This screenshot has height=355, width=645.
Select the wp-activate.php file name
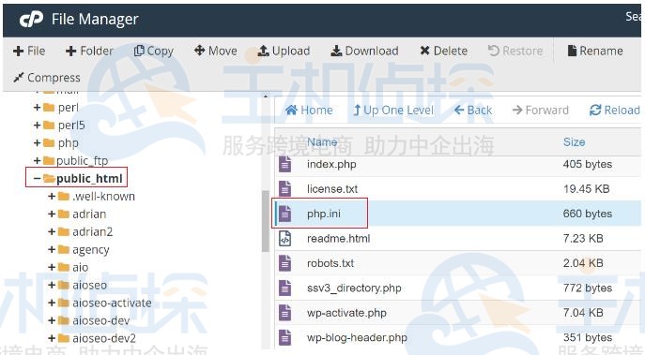click(x=346, y=313)
